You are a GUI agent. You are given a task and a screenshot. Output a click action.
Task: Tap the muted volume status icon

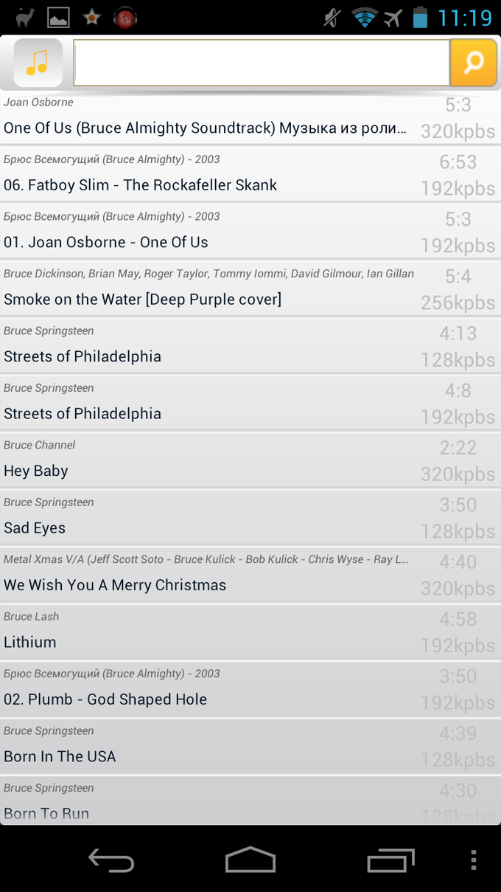tap(331, 16)
